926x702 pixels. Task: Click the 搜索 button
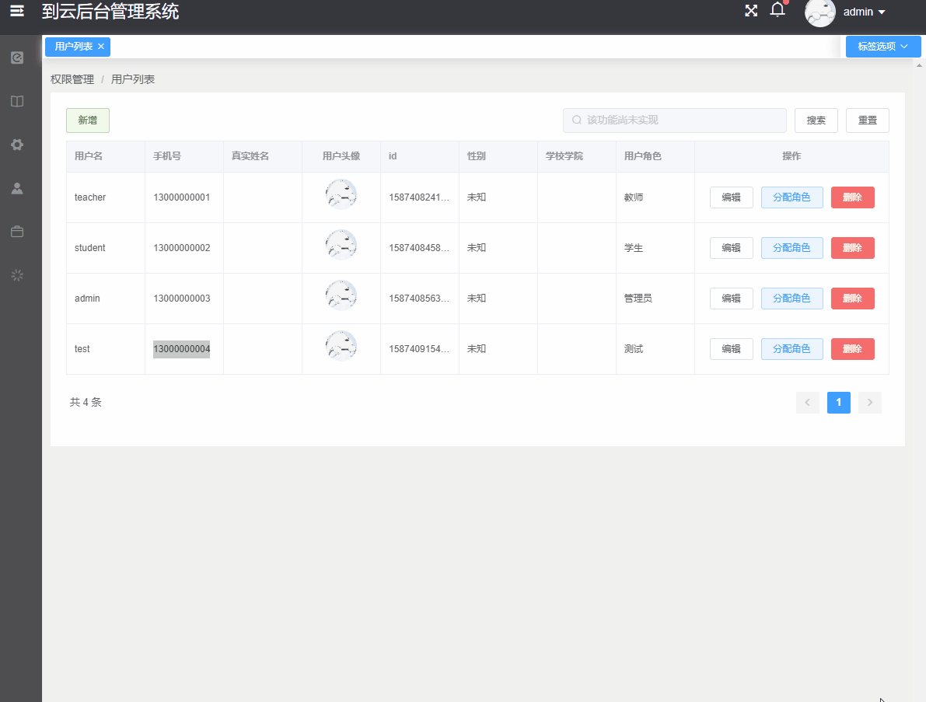tap(816, 120)
